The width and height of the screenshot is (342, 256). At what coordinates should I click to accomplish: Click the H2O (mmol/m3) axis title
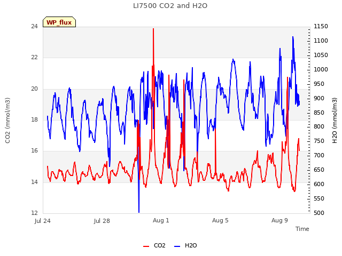tap(335, 121)
